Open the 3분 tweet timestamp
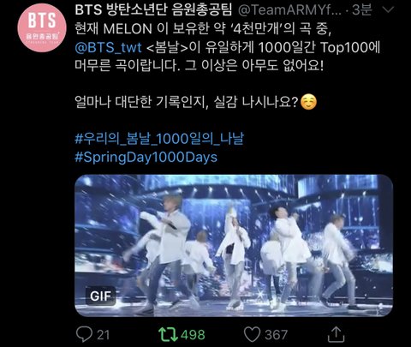This screenshot has height=347, width=411. pos(362,10)
